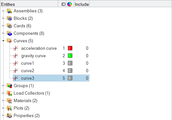The height and width of the screenshot is (120, 172).
Task: Sort by the ID column header
Action: pos(62,4)
